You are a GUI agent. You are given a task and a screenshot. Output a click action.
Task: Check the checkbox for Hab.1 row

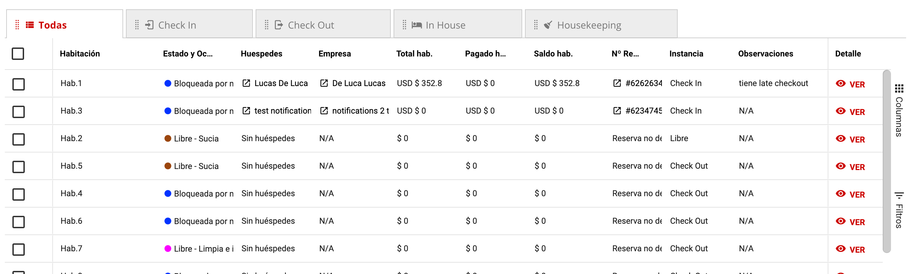[19, 84]
